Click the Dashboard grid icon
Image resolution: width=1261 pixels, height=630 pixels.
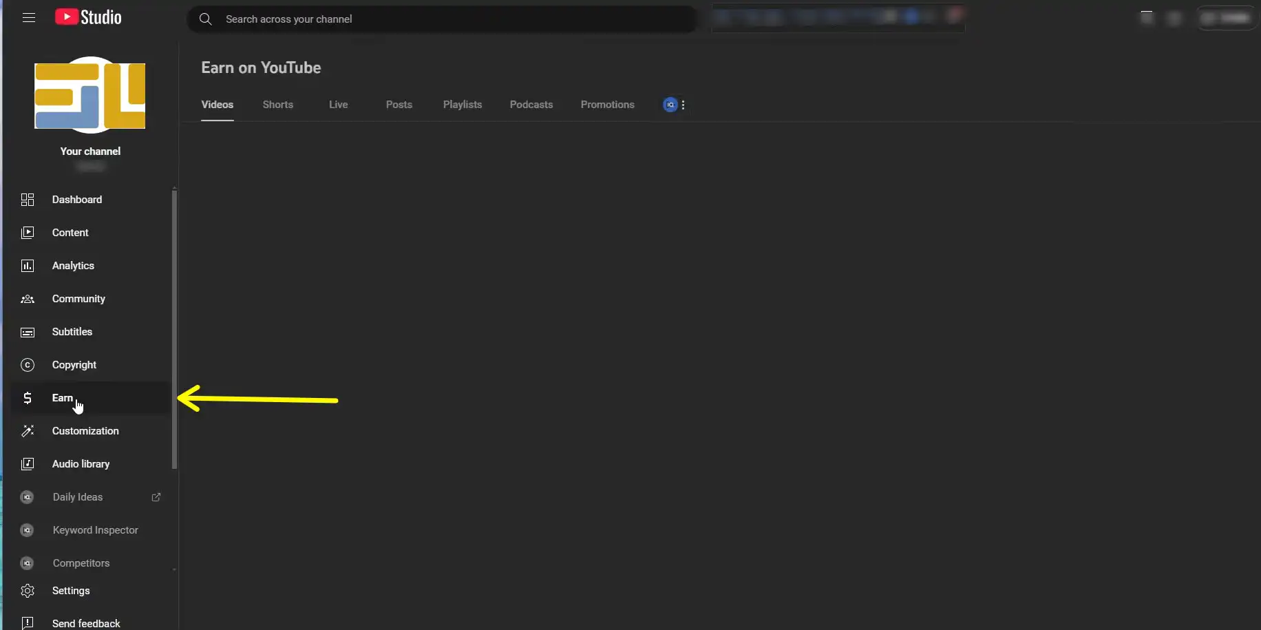(x=28, y=200)
